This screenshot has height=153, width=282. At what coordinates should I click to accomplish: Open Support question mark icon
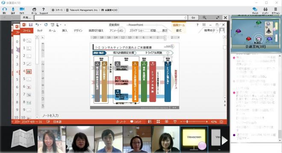click(x=43, y=9)
